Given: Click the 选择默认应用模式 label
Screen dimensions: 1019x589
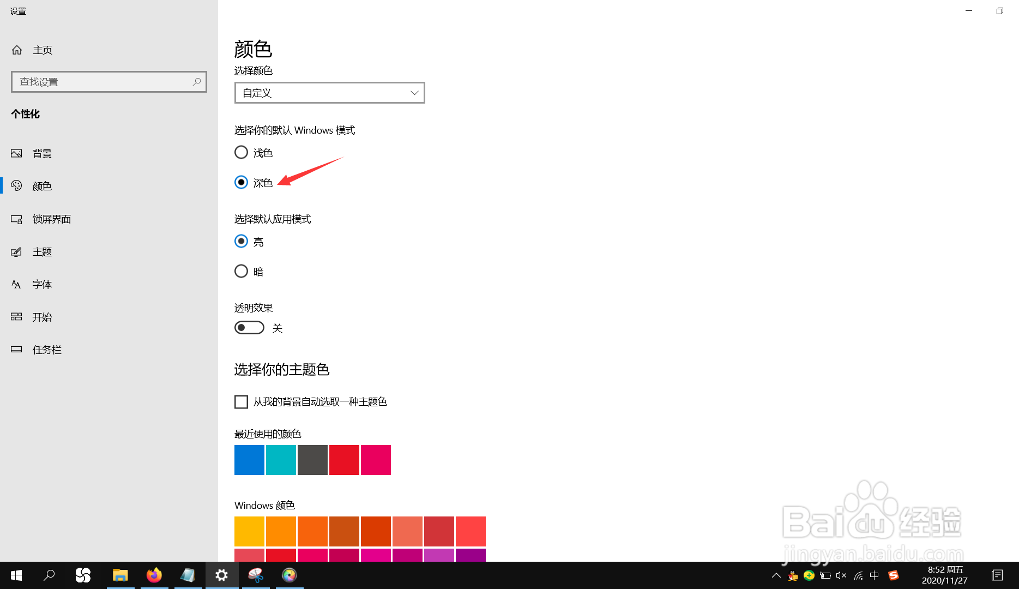Looking at the screenshot, I should pos(273,219).
